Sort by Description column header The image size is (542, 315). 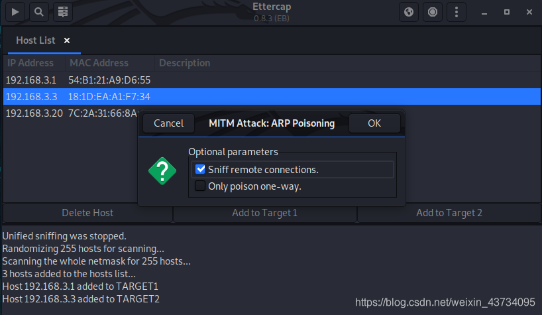tap(184, 63)
